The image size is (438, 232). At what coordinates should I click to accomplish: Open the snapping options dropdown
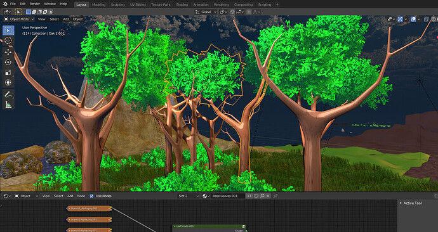coord(240,12)
